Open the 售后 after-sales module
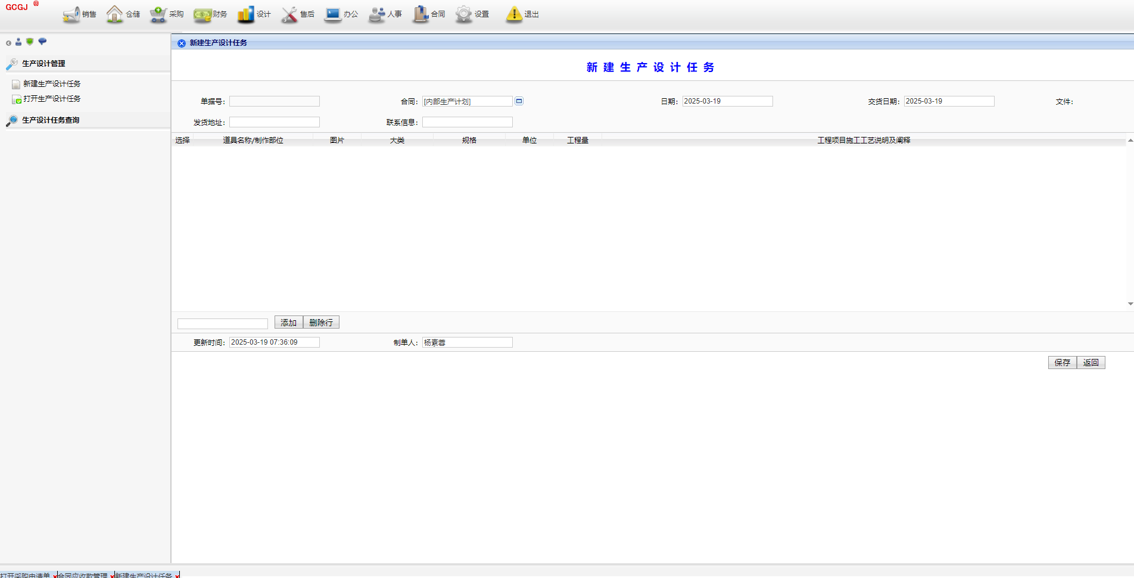 [x=298, y=14]
